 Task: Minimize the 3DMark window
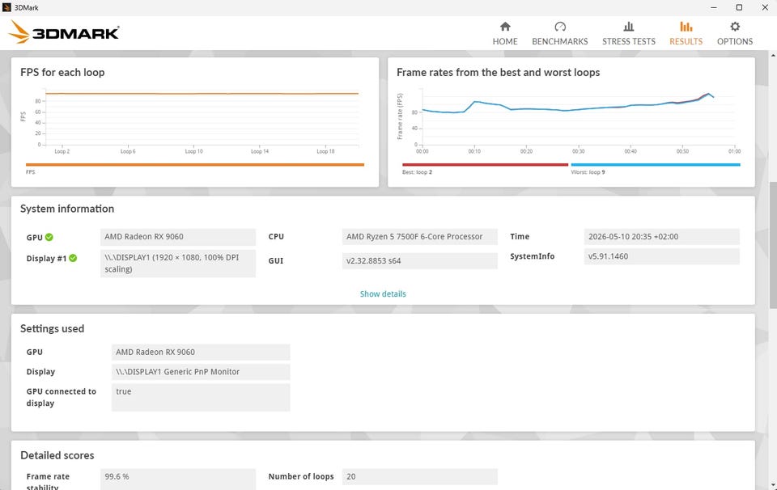pyautogui.click(x=714, y=7)
